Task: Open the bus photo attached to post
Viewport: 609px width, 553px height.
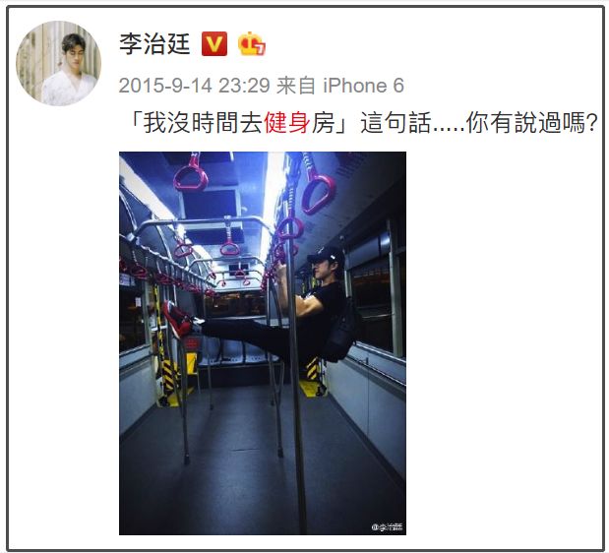Action: pyautogui.click(x=263, y=343)
